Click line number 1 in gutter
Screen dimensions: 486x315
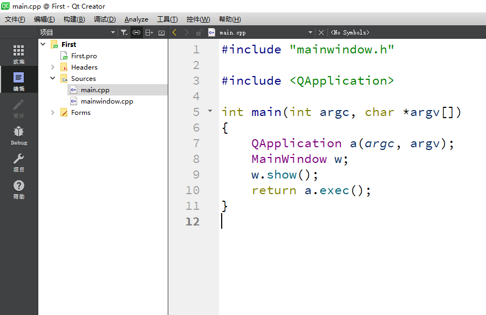[x=196, y=49]
